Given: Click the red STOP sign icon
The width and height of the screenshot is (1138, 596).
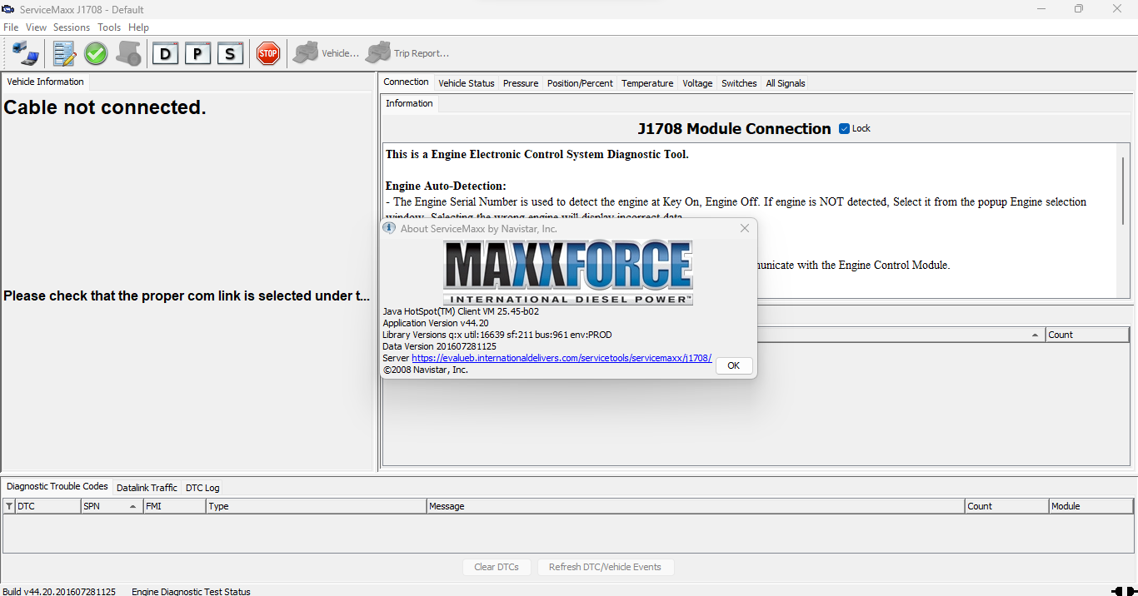Looking at the screenshot, I should click(267, 53).
